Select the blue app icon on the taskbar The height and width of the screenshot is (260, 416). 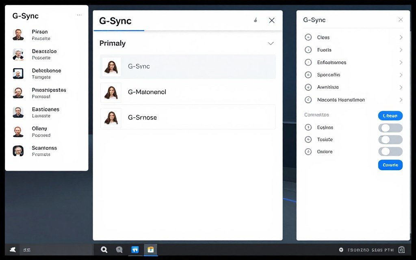point(135,250)
